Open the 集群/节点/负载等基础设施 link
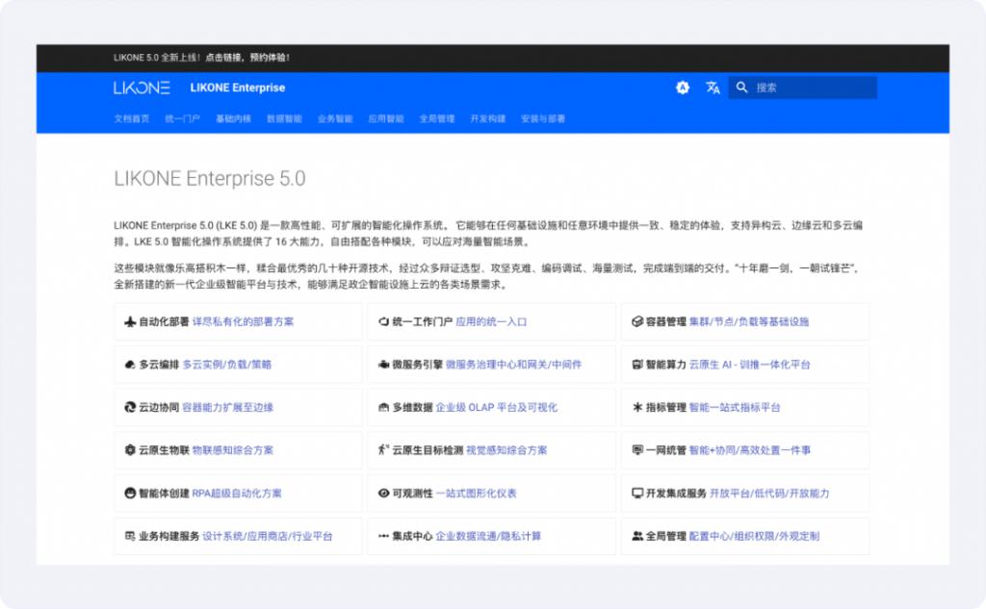Viewport: 986px width, 609px height. (x=749, y=321)
